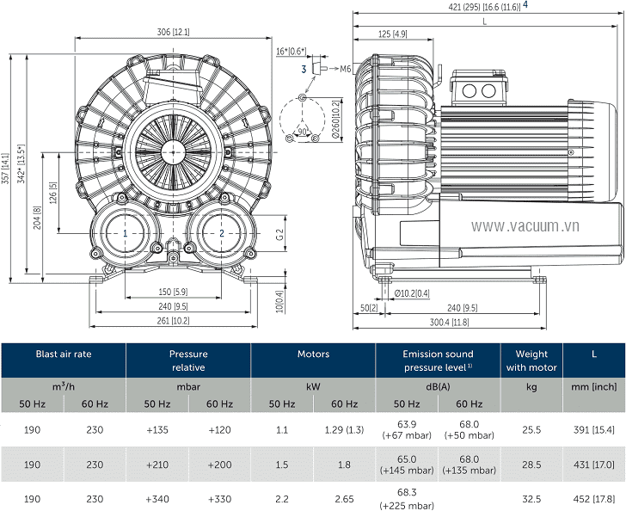
Task: Click the 452 [17.8] length value
Action: [593, 497]
